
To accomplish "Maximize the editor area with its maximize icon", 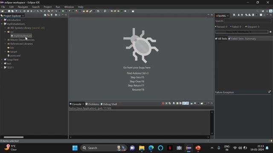I will point(212,15).
